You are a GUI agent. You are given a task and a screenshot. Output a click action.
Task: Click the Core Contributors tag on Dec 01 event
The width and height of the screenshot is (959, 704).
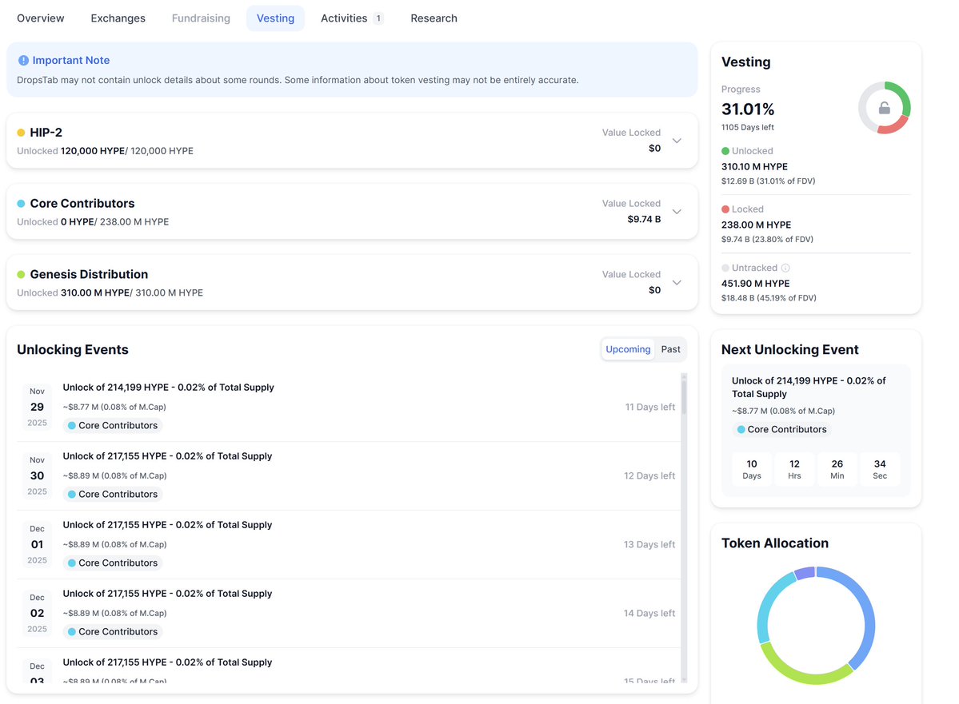(x=113, y=563)
